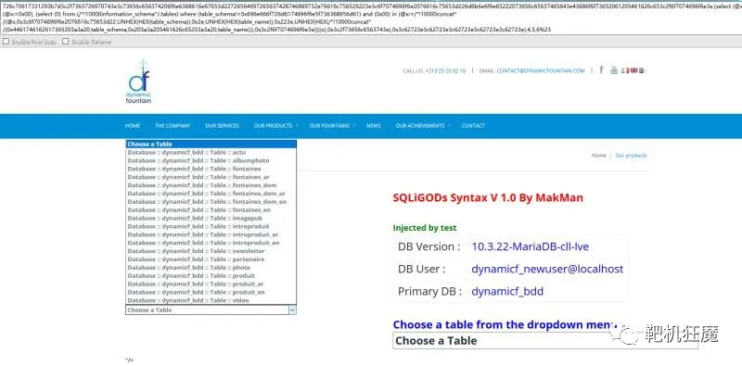
Task: Open the YouTube icon in header
Action: click(x=614, y=70)
